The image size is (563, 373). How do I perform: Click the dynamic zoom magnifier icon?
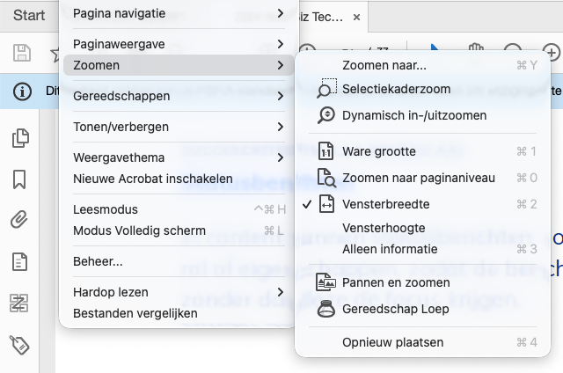[326, 115]
